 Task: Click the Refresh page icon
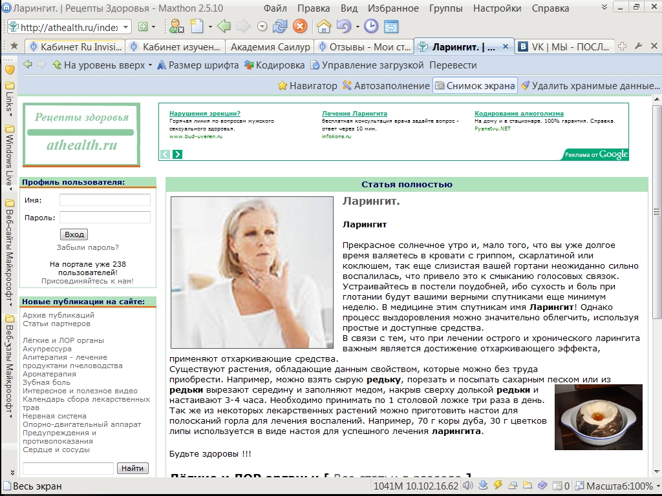pos(280,26)
